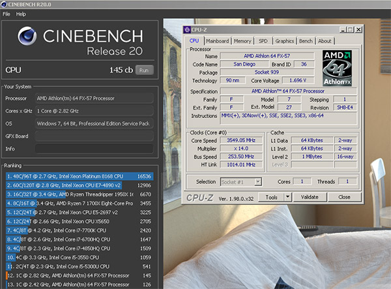Expand the Tools dropdown arrow in CPU-Z

tap(288, 197)
